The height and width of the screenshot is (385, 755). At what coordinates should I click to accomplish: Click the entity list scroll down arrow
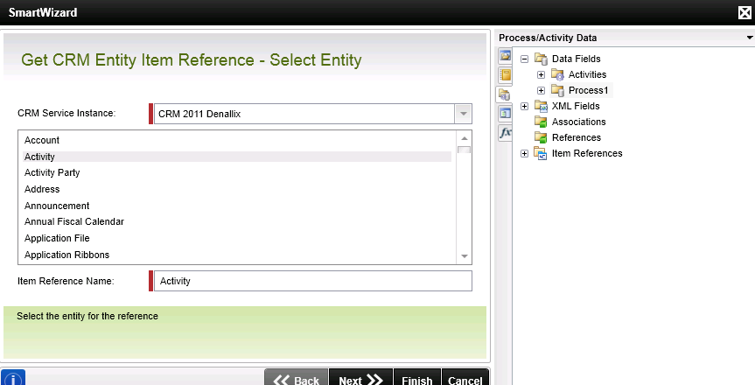pos(465,256)
